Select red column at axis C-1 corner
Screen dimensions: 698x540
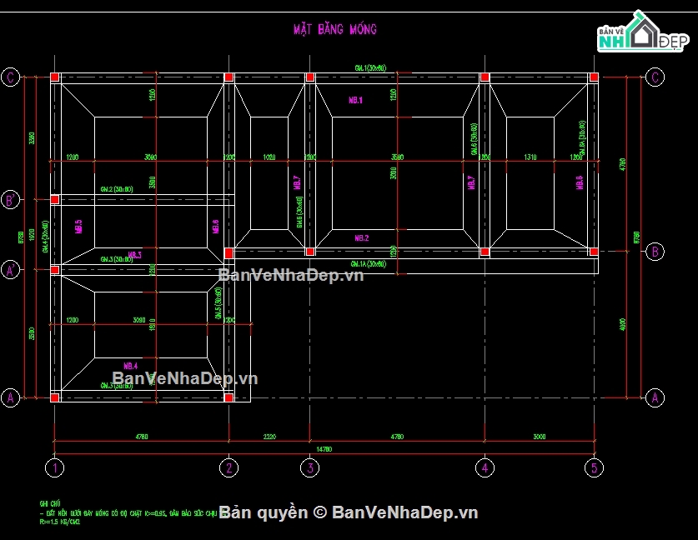[55, 77]
